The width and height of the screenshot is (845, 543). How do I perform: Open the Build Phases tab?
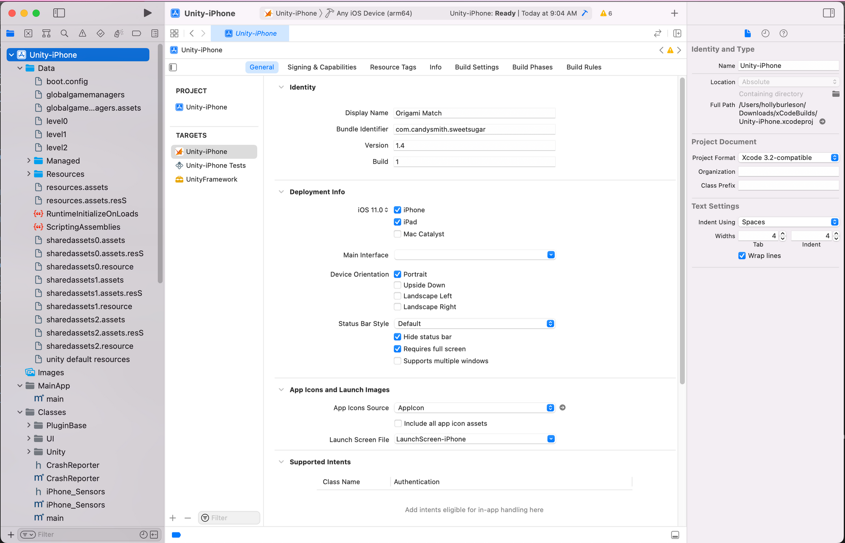tap(532, 67)
